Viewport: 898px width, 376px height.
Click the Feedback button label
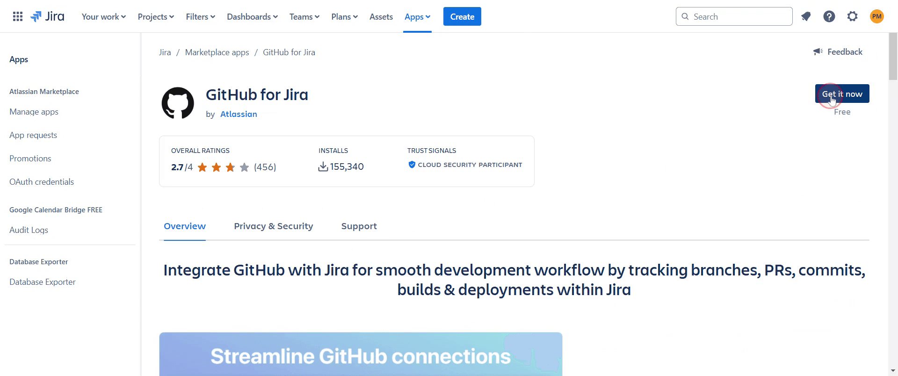tap(845, 52)
